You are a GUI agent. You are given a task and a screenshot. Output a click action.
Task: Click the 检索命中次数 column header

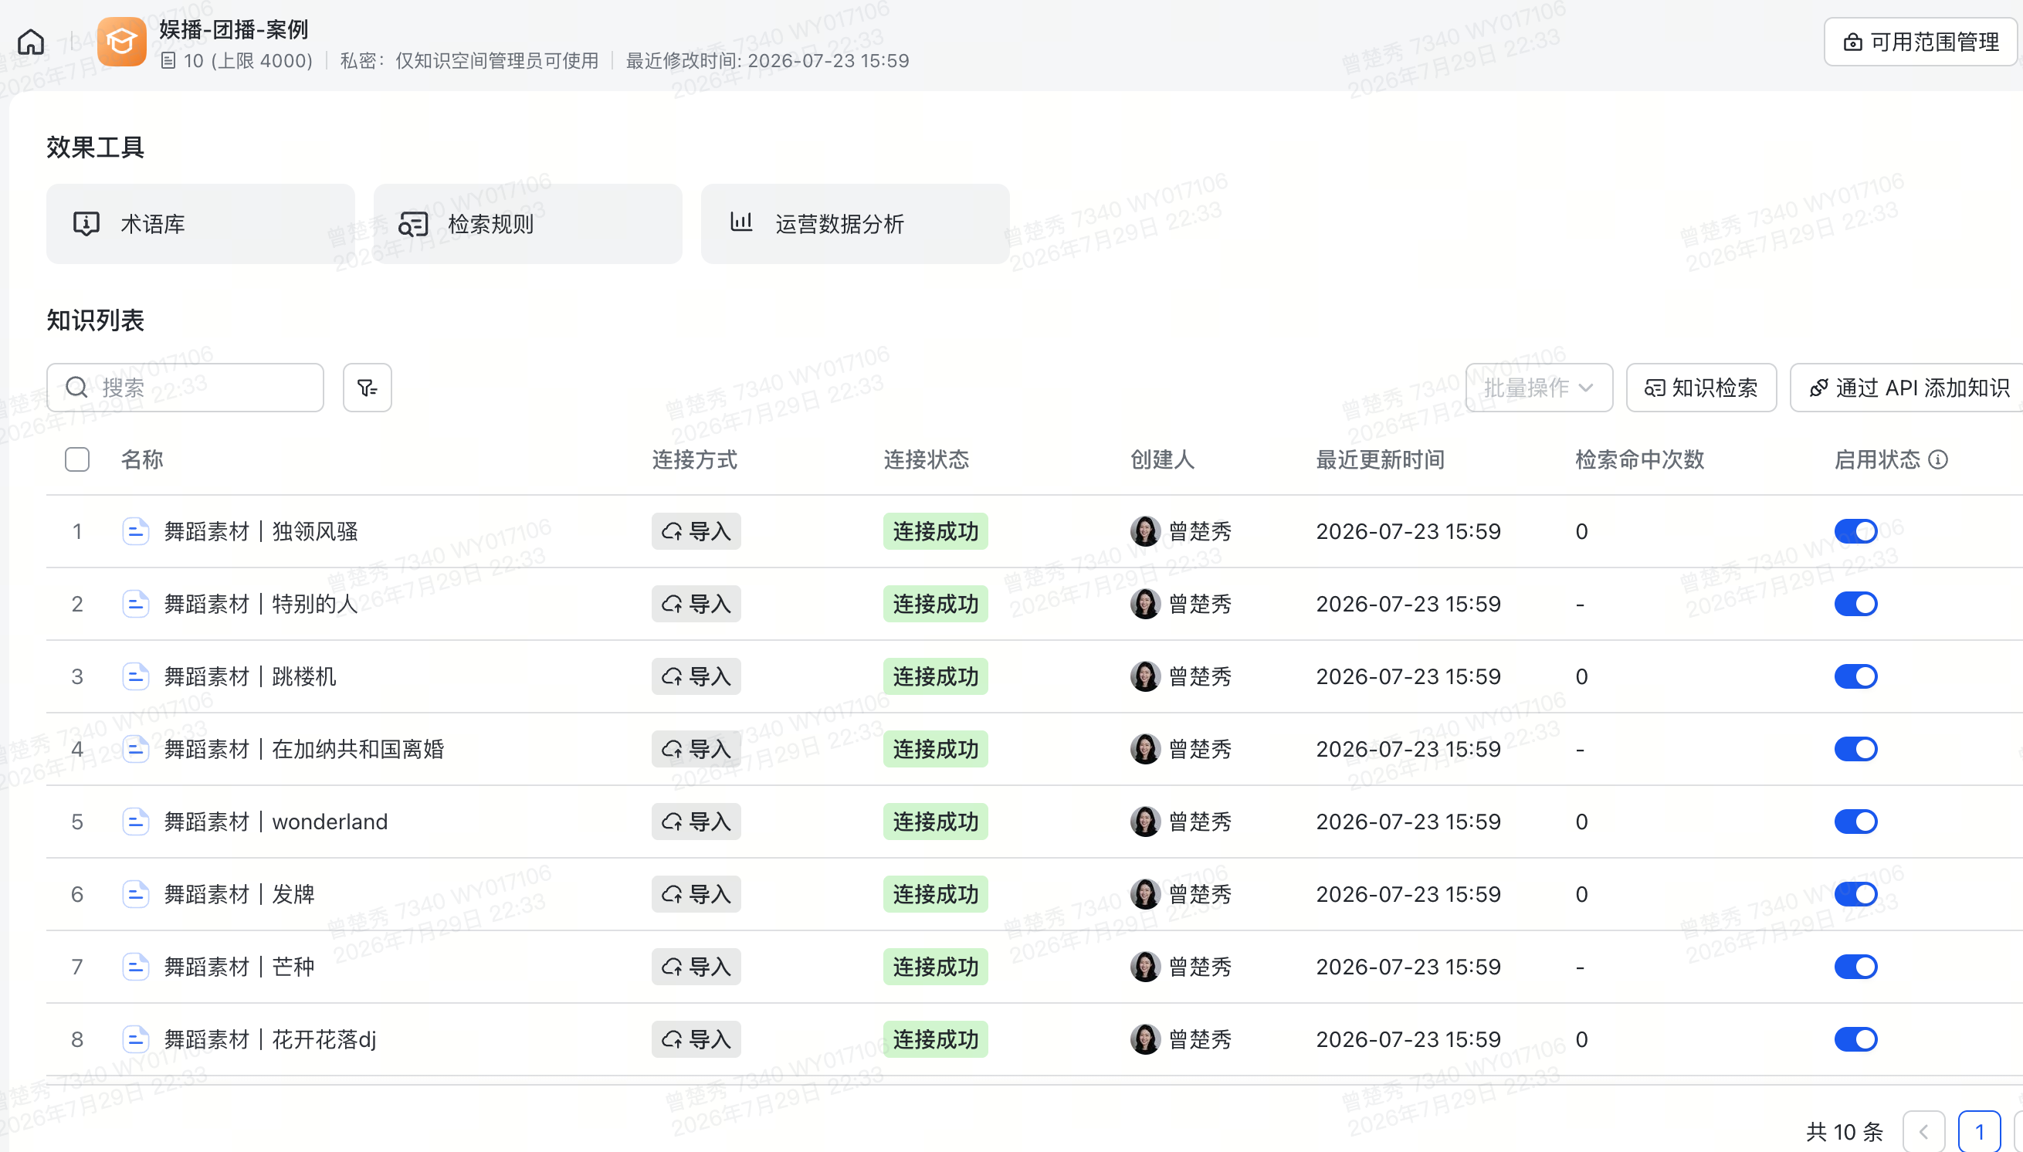[x=1640, y=459]
